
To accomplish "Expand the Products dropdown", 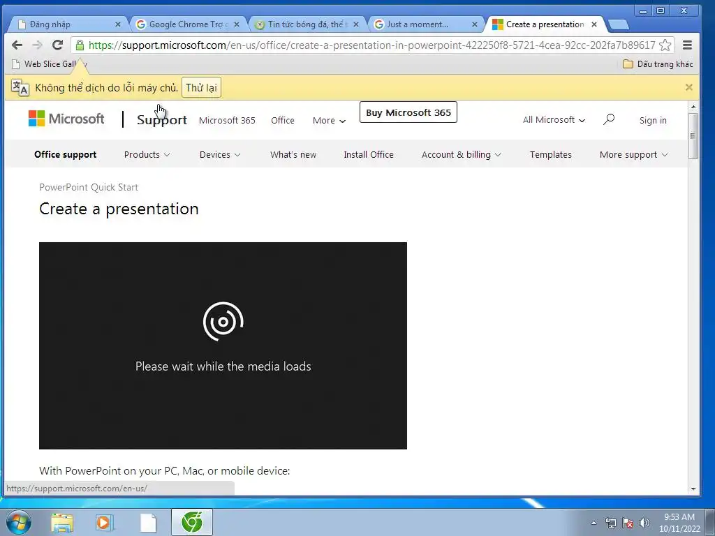I will tap(147, 154).
